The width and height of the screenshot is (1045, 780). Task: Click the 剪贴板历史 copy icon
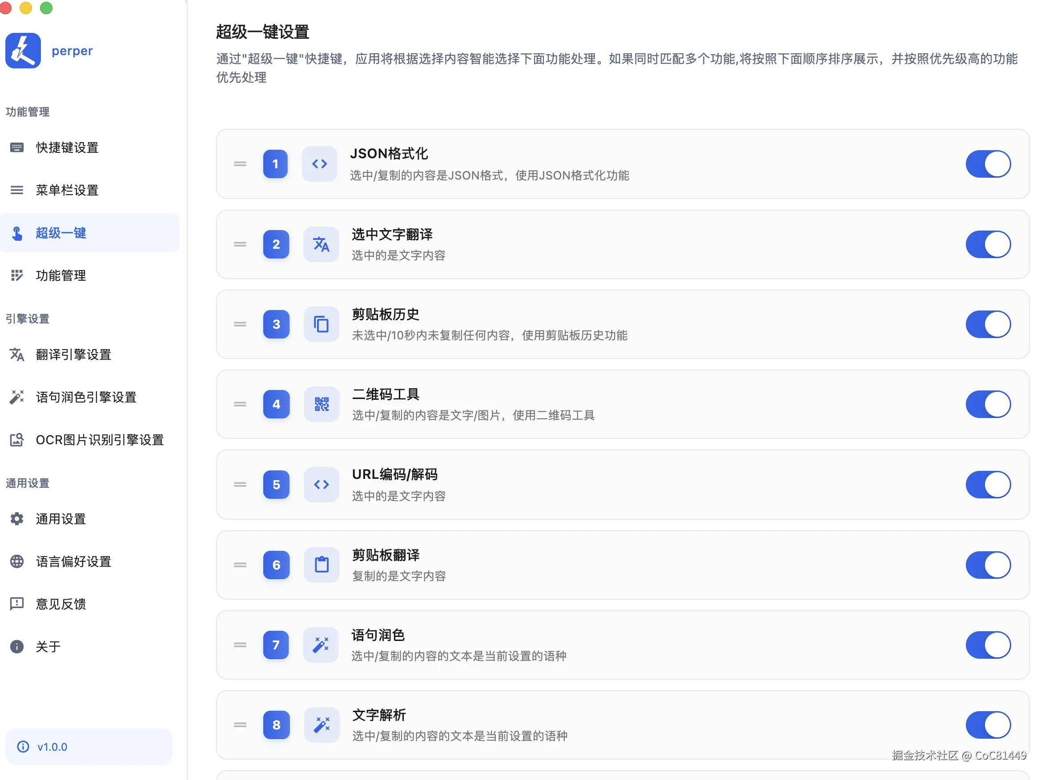click(x=321, y=325)
